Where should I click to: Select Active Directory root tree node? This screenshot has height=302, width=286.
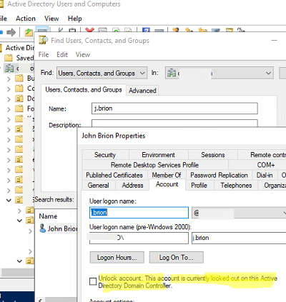tap(20, 48)
